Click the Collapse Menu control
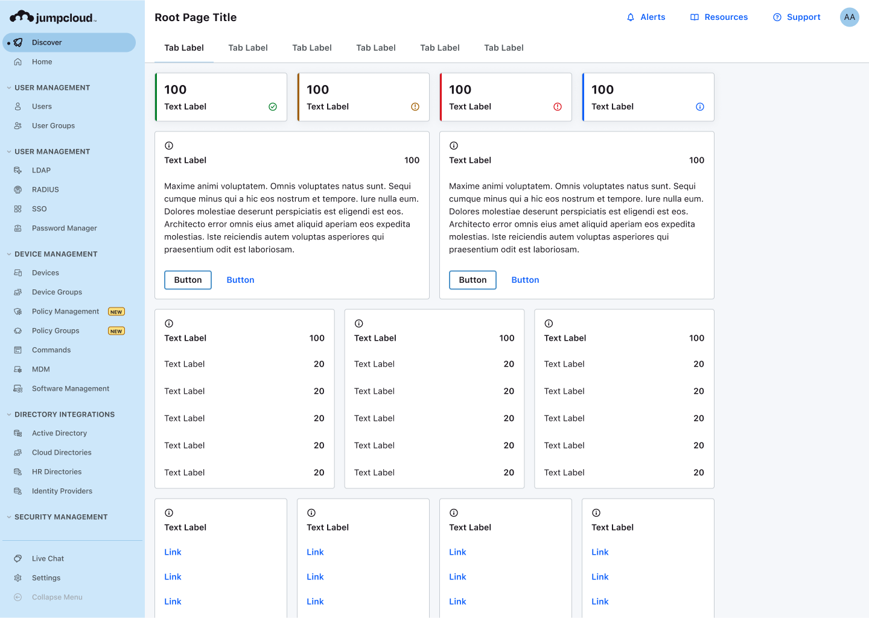The width and height of the screenshot is (869, 618). pos(57,597)
